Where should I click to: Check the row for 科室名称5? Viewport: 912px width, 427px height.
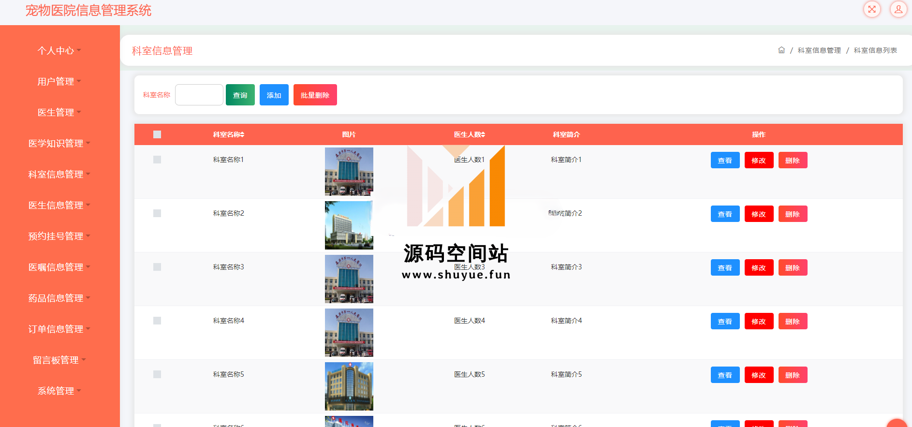click(x=157, y=374)
